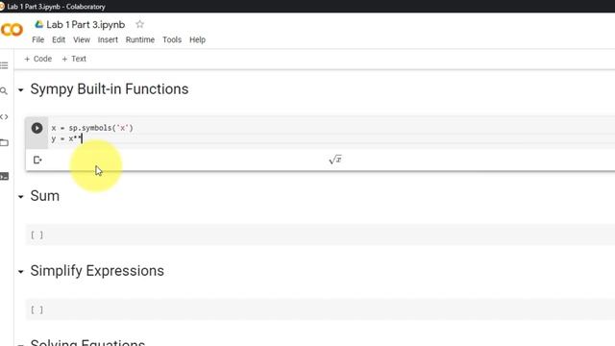The image size is (615, 346).
Task: Open the search sidebar icon
Action: 4,91
